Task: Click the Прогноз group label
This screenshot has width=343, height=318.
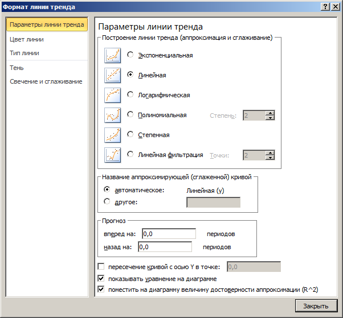Action: (x=114, y=221)
